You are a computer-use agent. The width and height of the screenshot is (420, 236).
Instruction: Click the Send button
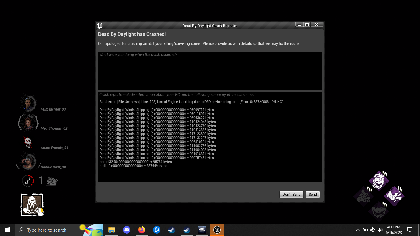(313, 195)
